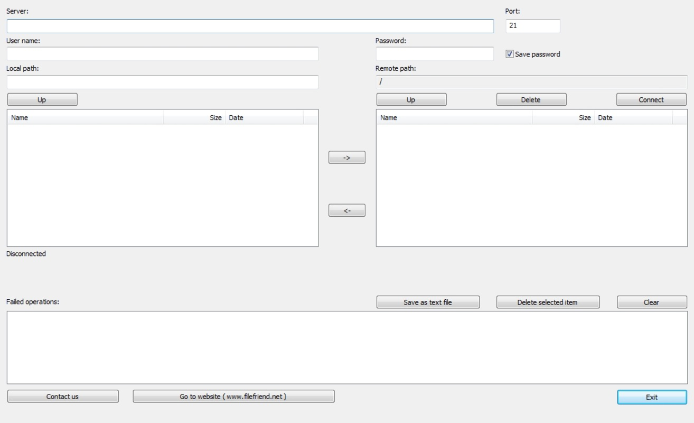Sort remote list by Name column
Screen dimensions: 694x423
(x=455, y=118)
